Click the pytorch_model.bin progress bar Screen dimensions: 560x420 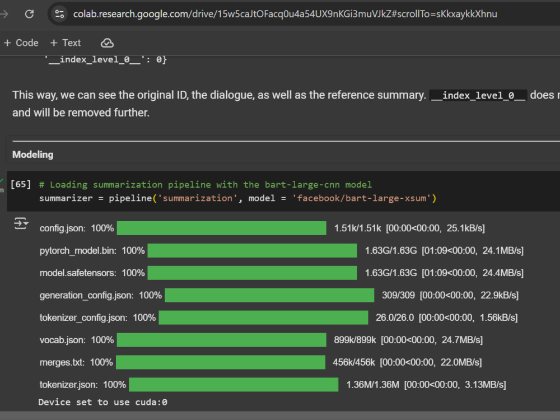252,250
